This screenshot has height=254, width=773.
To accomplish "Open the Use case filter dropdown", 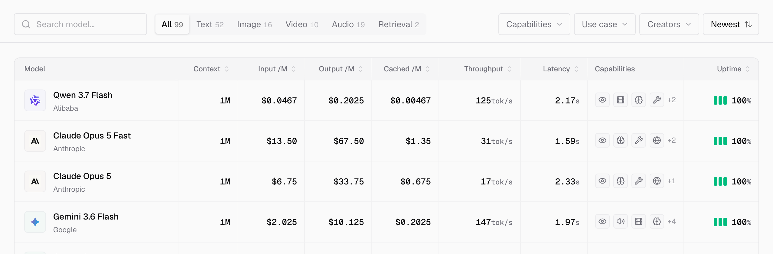I will coord(605,24).
